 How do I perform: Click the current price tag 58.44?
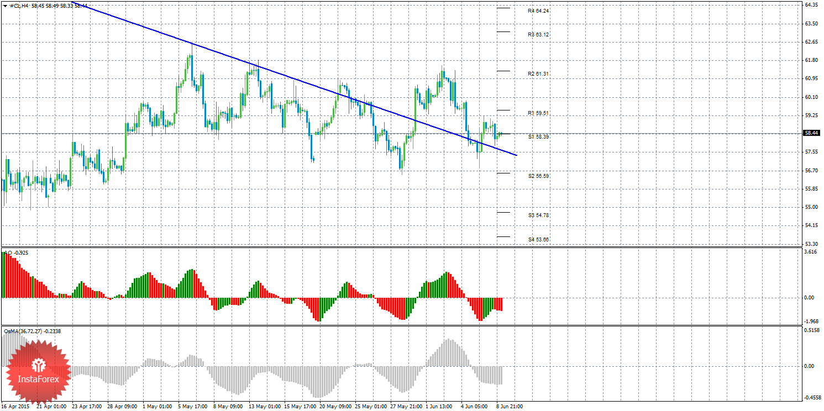click(812, 133)
